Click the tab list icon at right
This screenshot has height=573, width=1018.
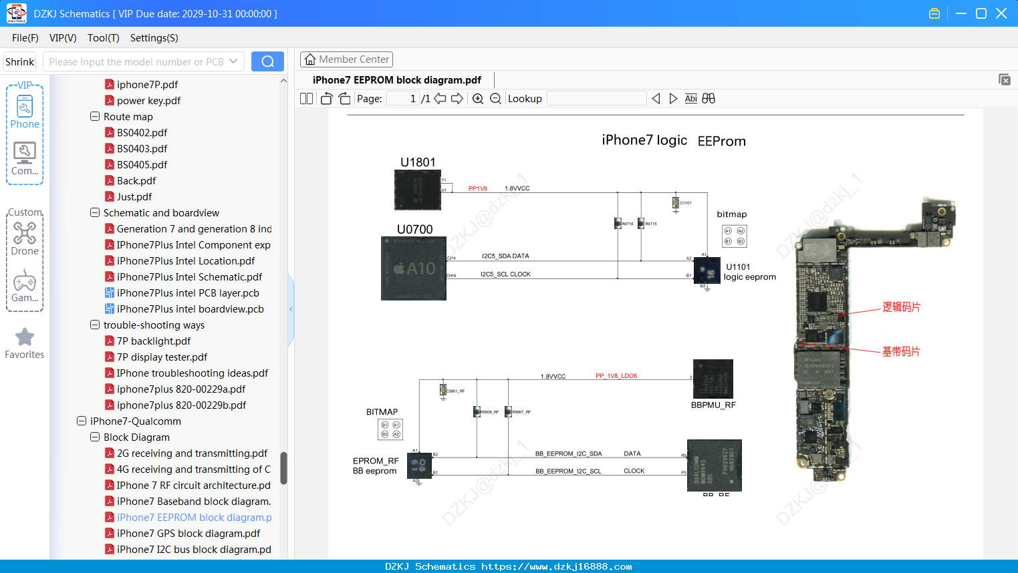tap(1004, 79)
